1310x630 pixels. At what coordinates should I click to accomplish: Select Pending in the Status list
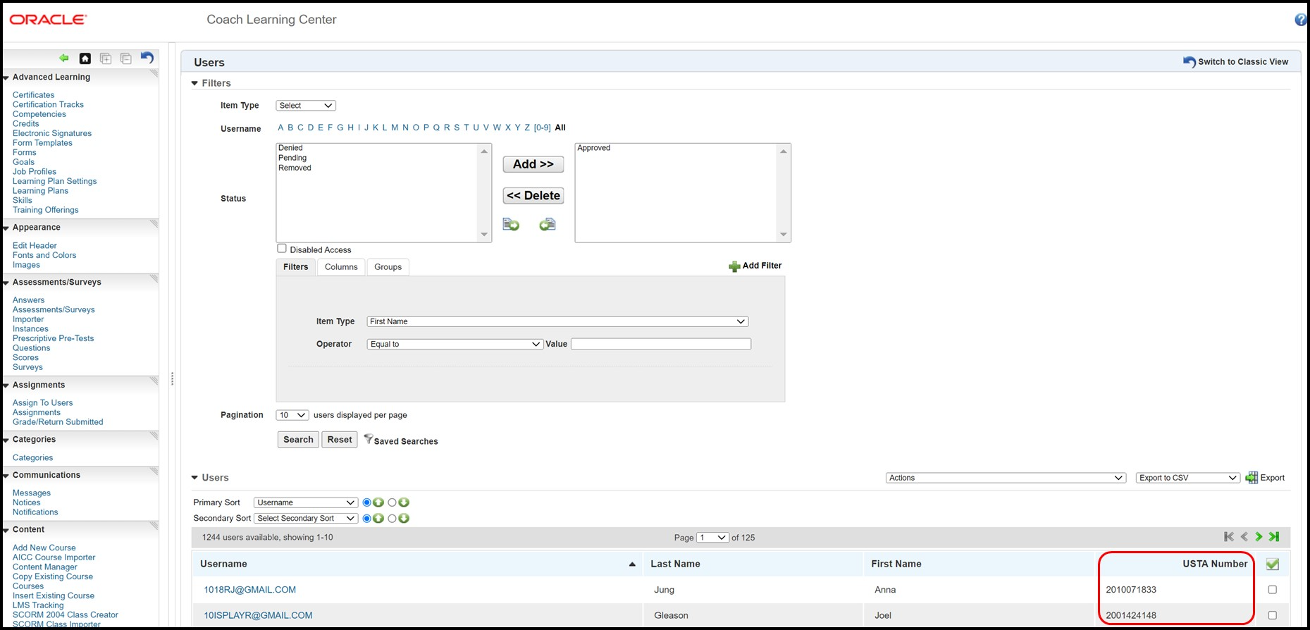click(x=292, y=158)
